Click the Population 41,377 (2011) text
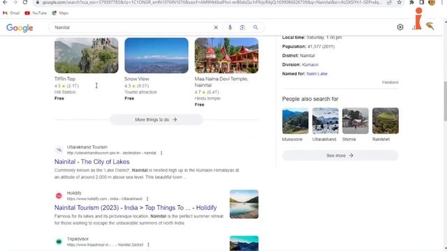Screen dimensions: 447x251 [309, 47]
